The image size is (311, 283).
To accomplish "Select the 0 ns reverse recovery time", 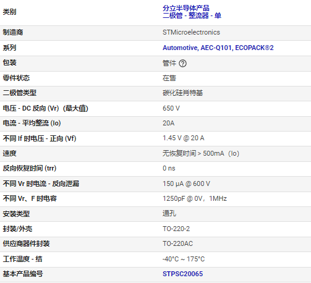I will tap(169, 168).
